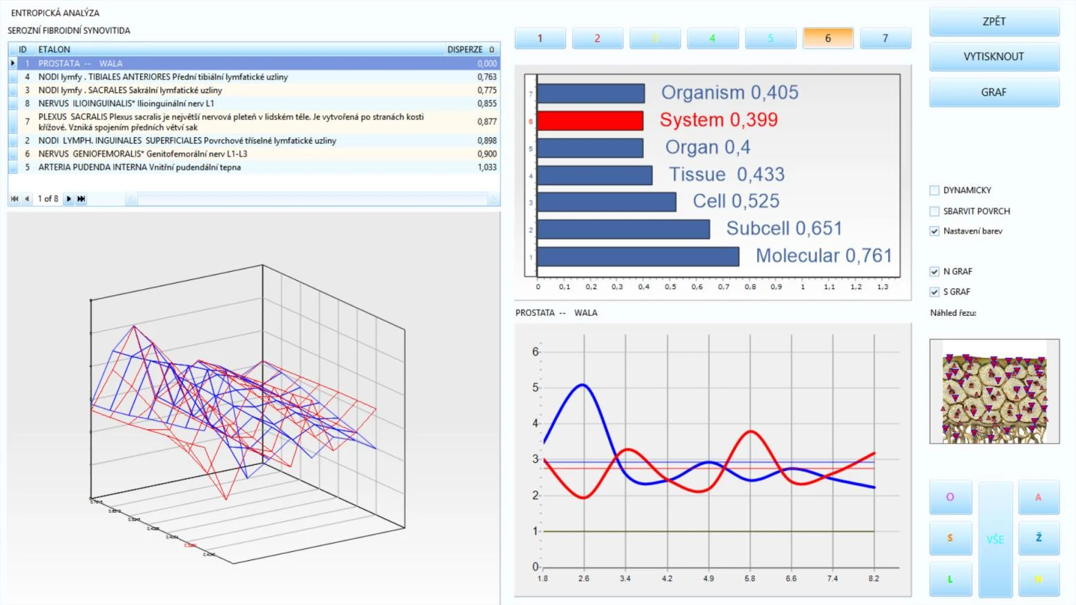Open the section preview thumbnail image
The height and width of the screenshot is (605, 1076).
[x=994, y=391]
